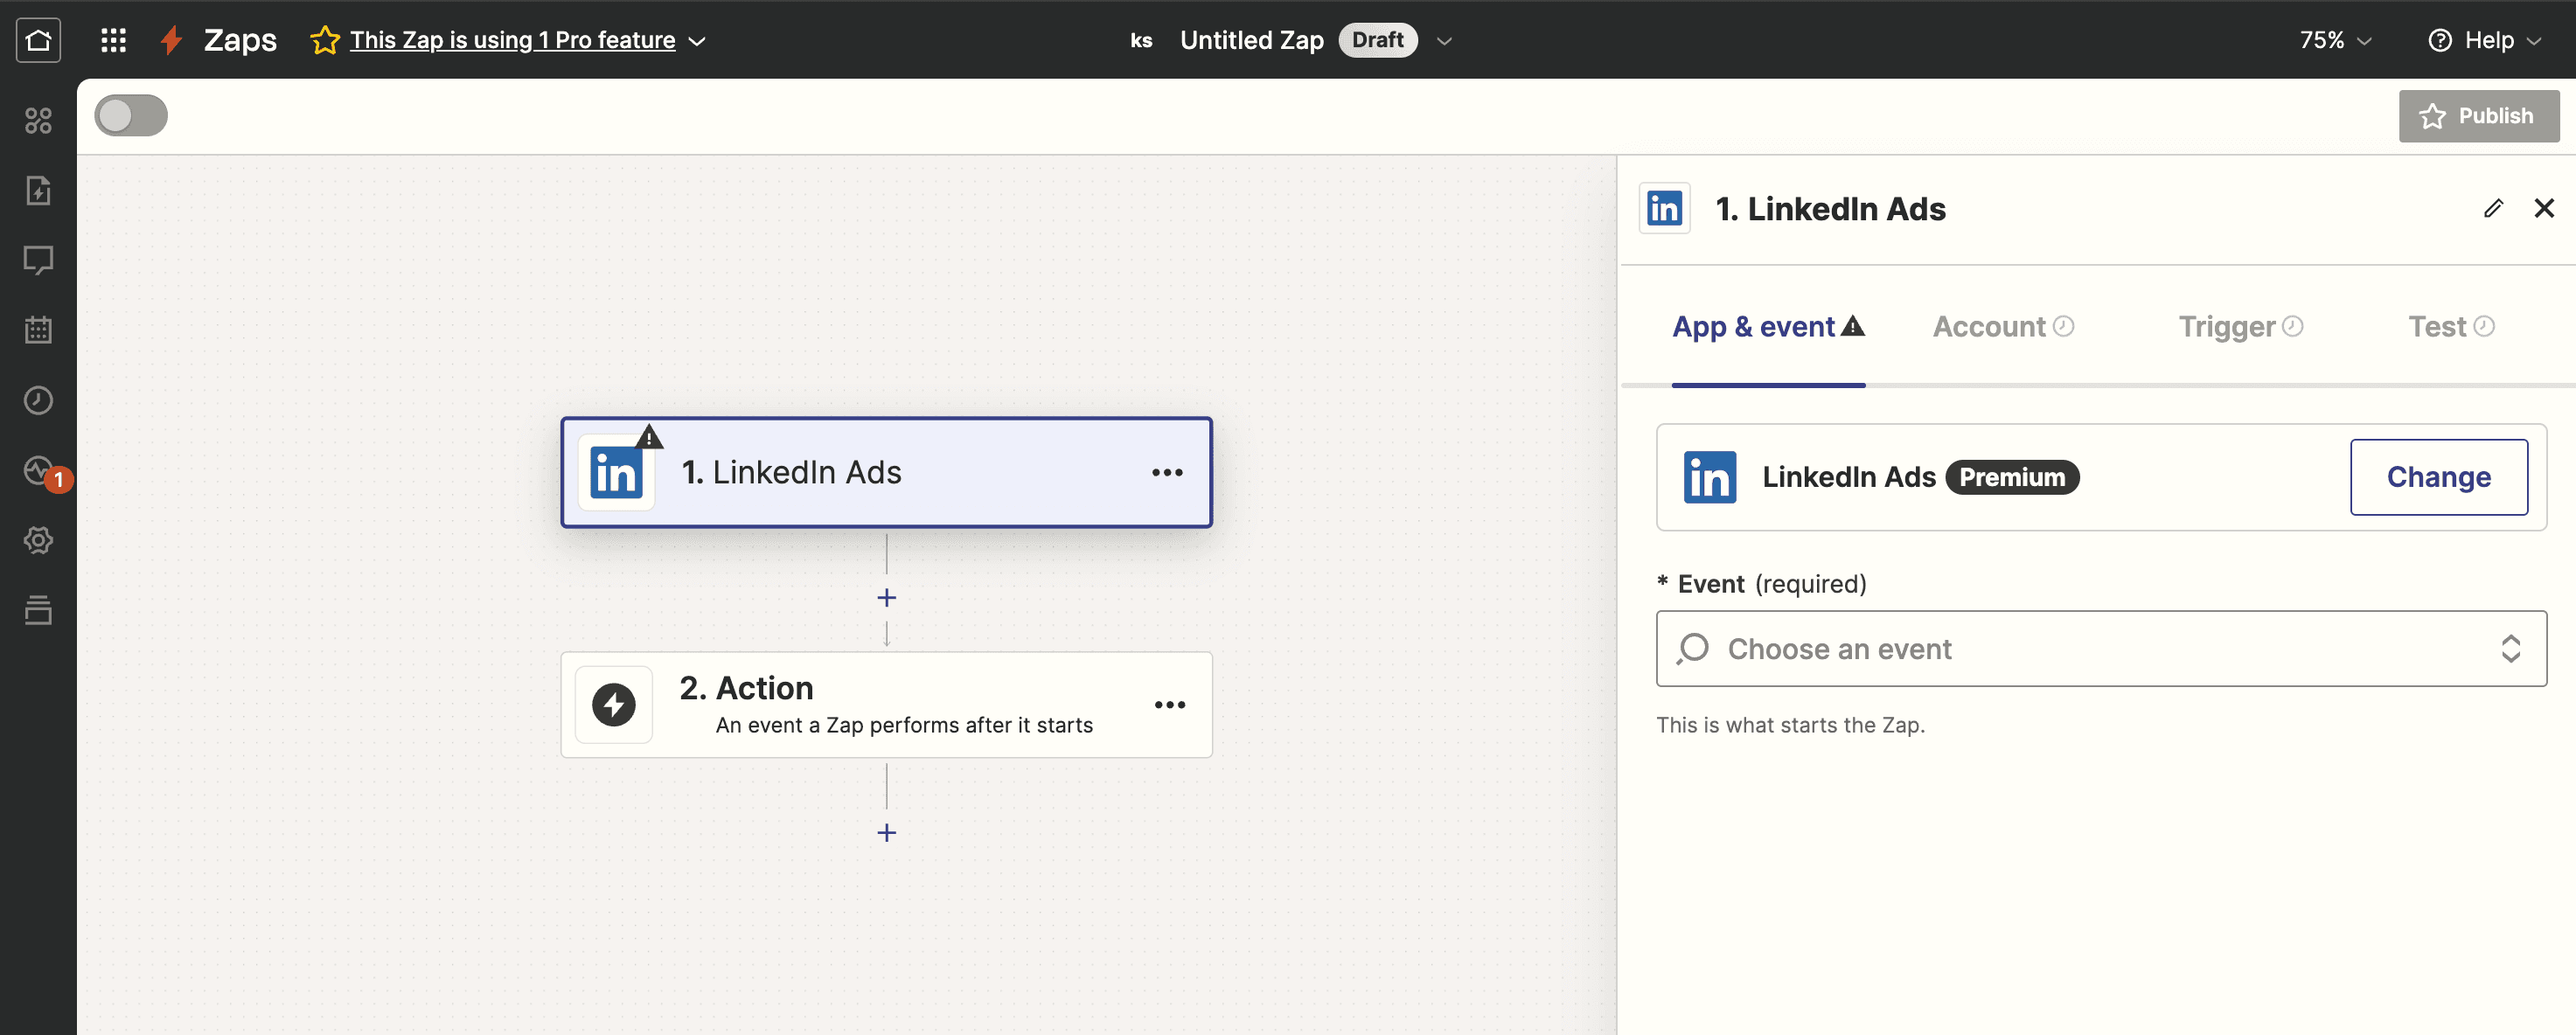Click 'This Zap is using 1 Pro feature' link

(512, 40)
